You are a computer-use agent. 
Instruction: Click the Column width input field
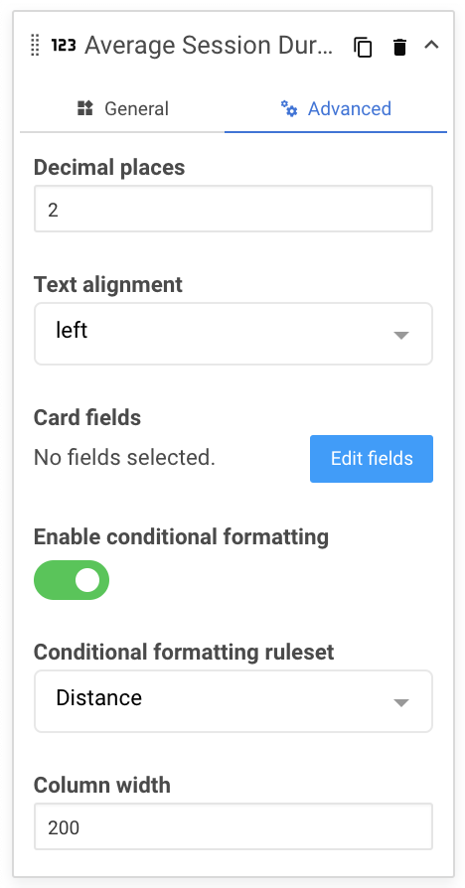(233, 826)
